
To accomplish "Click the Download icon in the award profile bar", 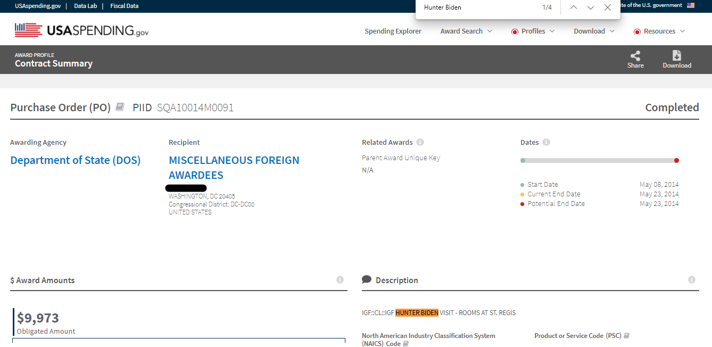I will click(x=677, y=56).
